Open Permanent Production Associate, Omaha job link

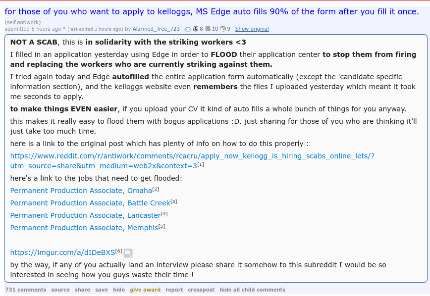[x=81, y=191]
